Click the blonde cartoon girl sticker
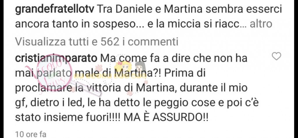 [123, 67]
